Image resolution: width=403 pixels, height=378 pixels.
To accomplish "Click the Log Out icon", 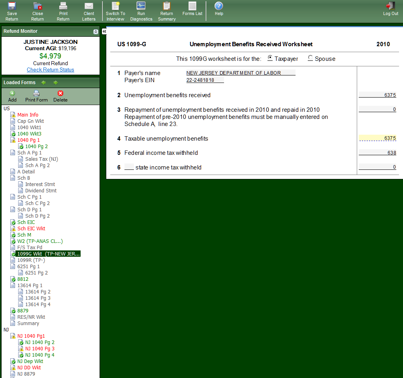I will [x=390, y=6].
